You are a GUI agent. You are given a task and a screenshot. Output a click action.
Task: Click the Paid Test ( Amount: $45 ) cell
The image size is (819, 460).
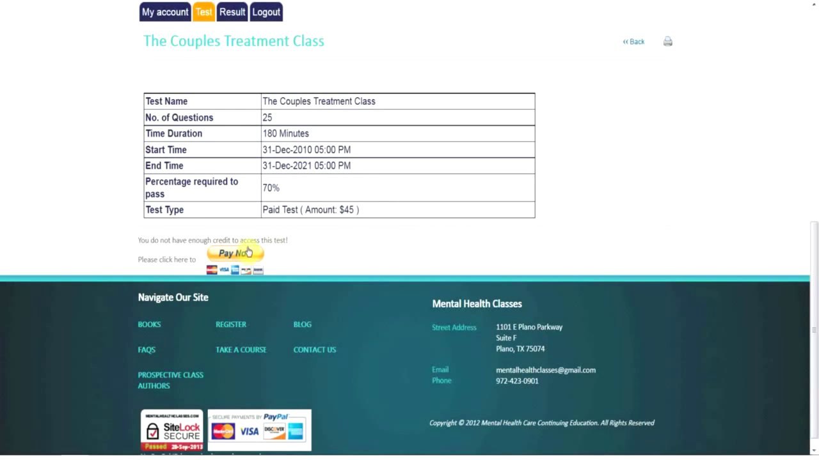(x=397, y=210)
